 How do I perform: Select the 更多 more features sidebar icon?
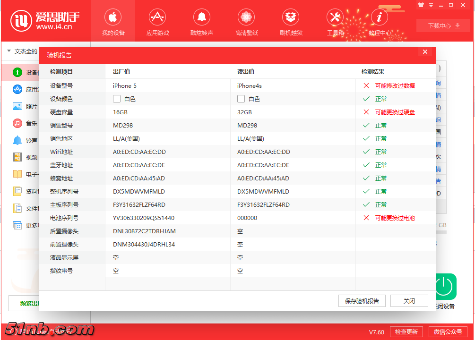click(x=17, y=225)
